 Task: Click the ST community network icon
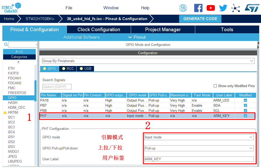click(236, 8)
